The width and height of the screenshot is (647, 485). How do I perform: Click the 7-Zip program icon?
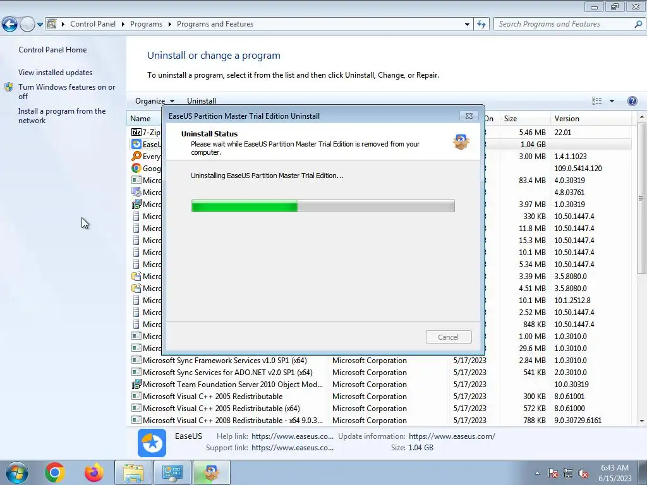tap(136, 132)
